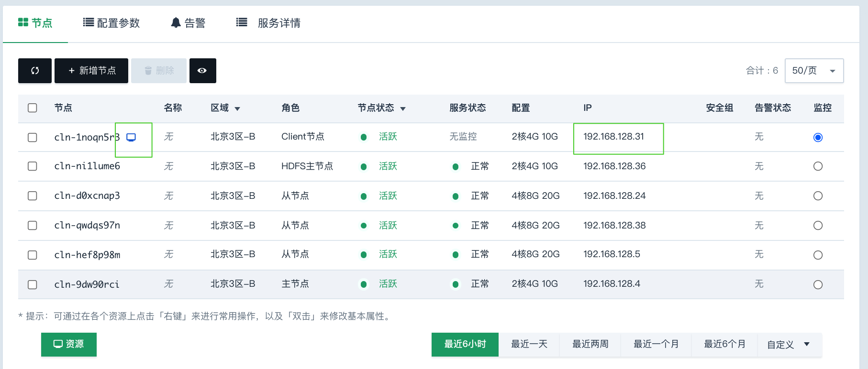Screen dimensions: 868x369
Task: Open monitor icon beside cln-1noqn5r3
Action: [x=131, y=138]
